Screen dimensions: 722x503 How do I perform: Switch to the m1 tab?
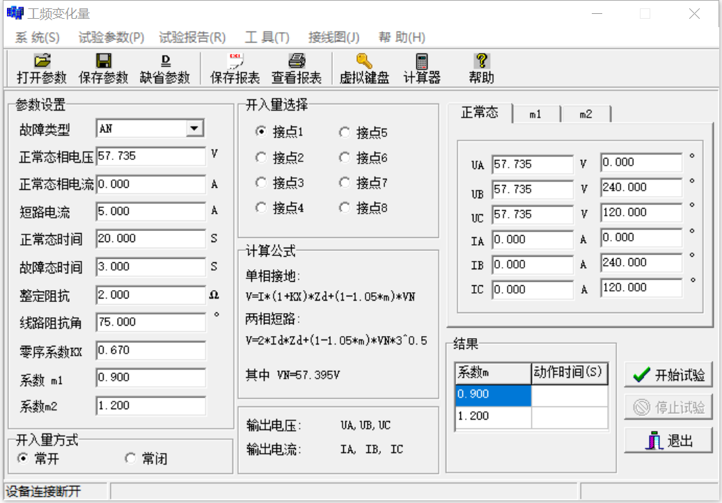(x=535, y=114)
